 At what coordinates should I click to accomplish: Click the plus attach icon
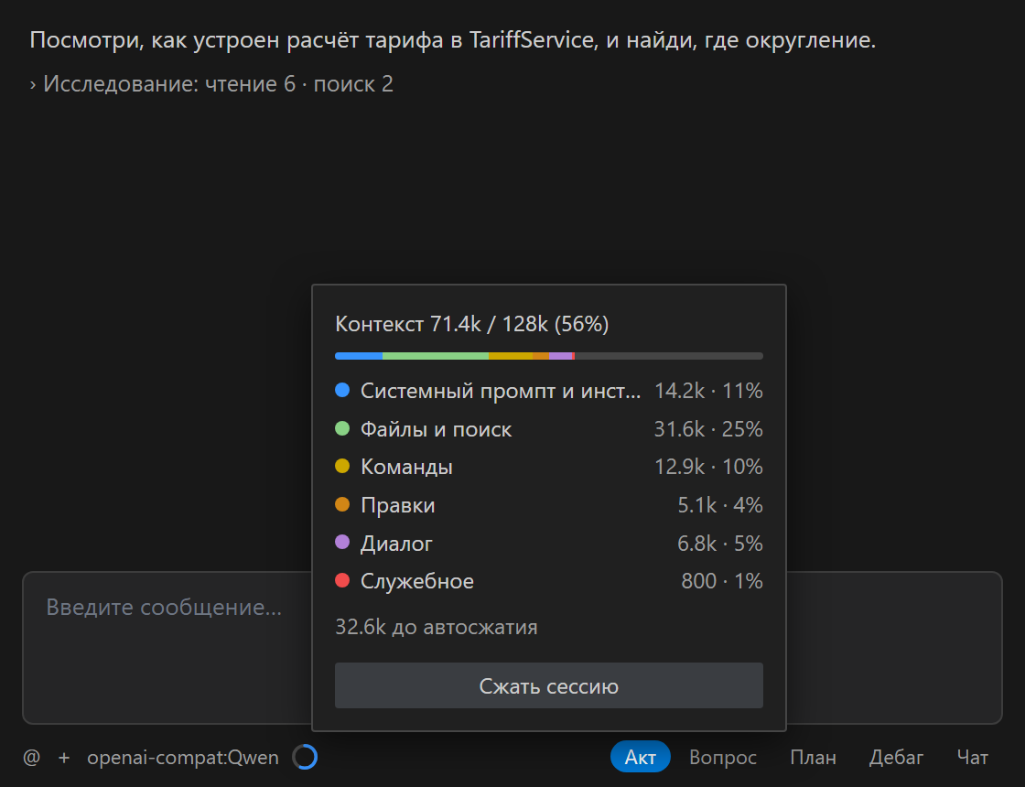tap(64, 758)
